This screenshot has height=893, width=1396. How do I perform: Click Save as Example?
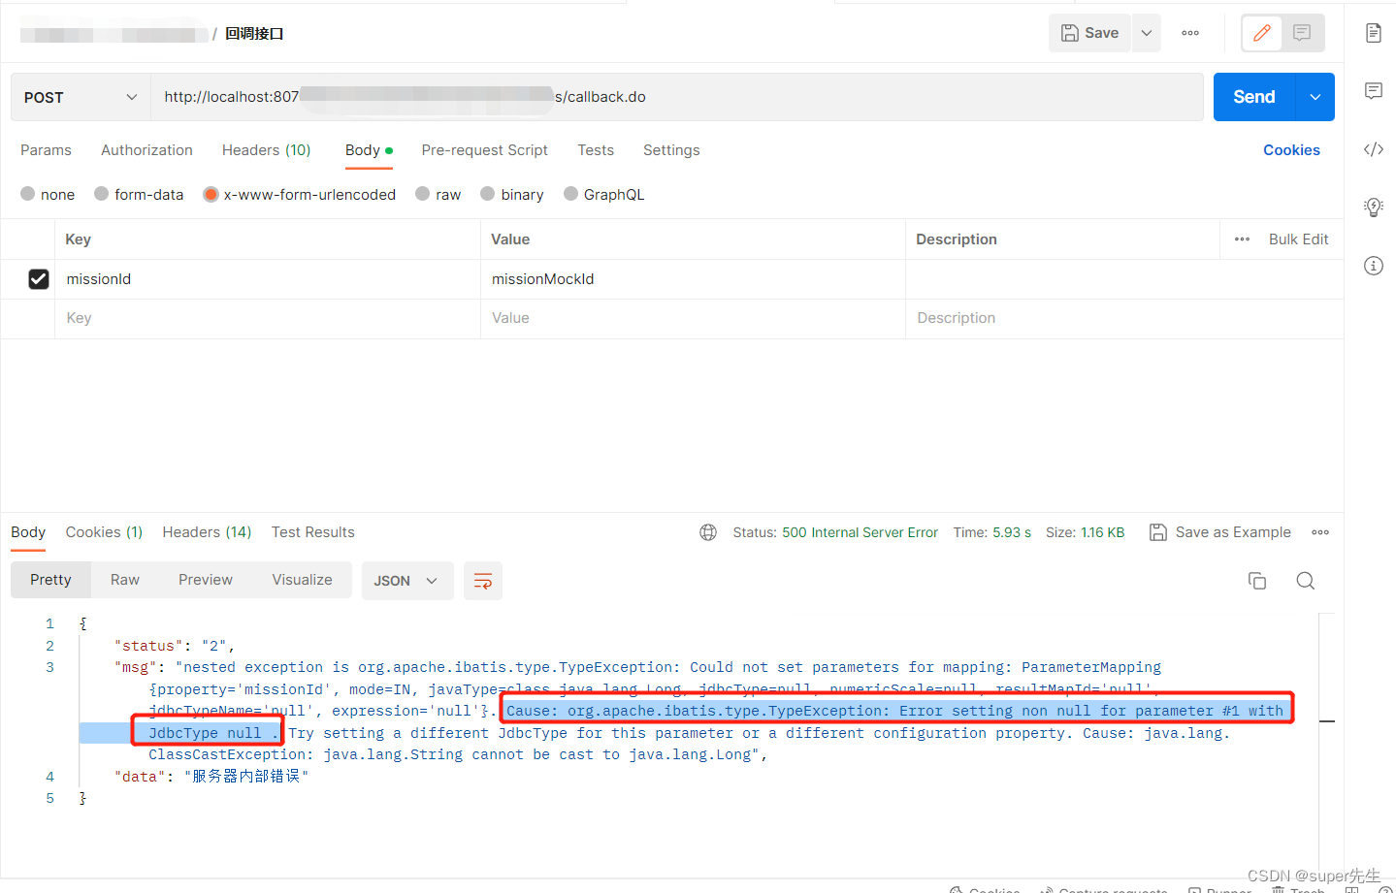click(x=1220, y=532)
